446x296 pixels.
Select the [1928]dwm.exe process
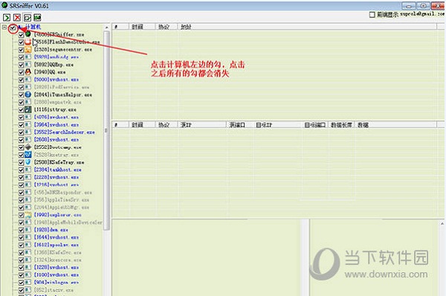51,230
